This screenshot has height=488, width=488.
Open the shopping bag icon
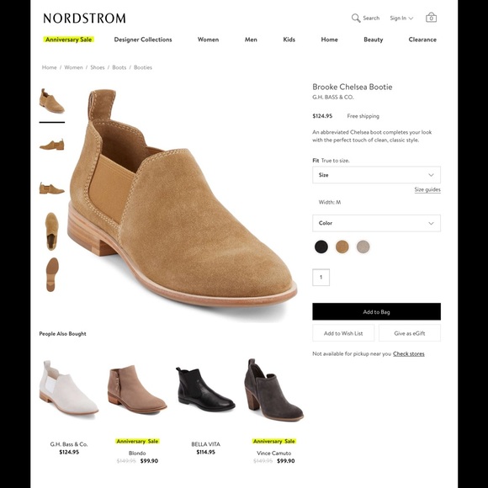431,18
